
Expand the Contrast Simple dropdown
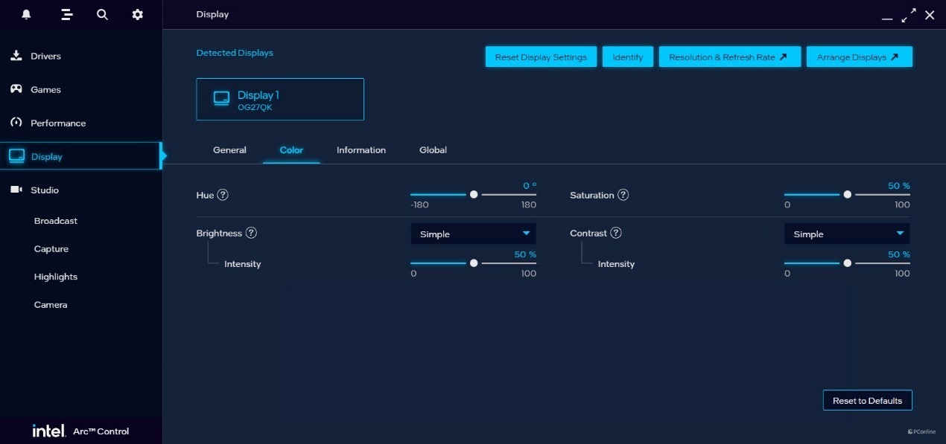tap(847, 234)
